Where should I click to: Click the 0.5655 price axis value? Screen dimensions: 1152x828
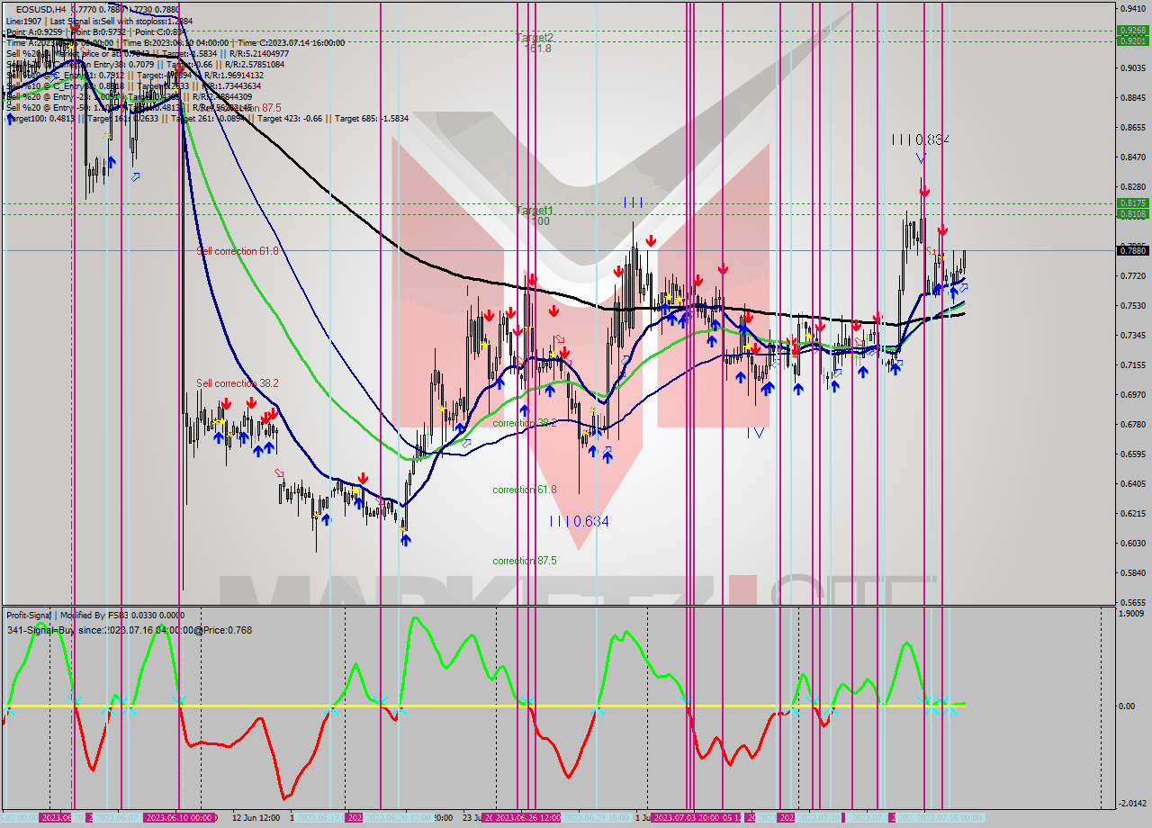(1132, 602)
